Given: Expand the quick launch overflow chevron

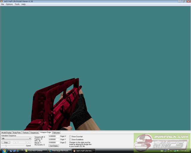Looking at the screenshot, I should coord(22,150).
